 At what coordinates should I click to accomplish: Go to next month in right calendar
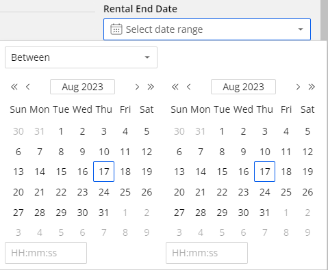(298, 87)
